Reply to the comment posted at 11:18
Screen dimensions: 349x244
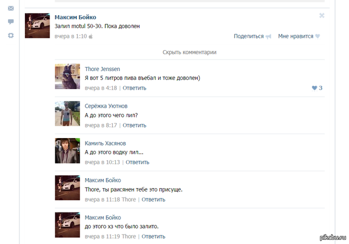click(x=154, y=200)
